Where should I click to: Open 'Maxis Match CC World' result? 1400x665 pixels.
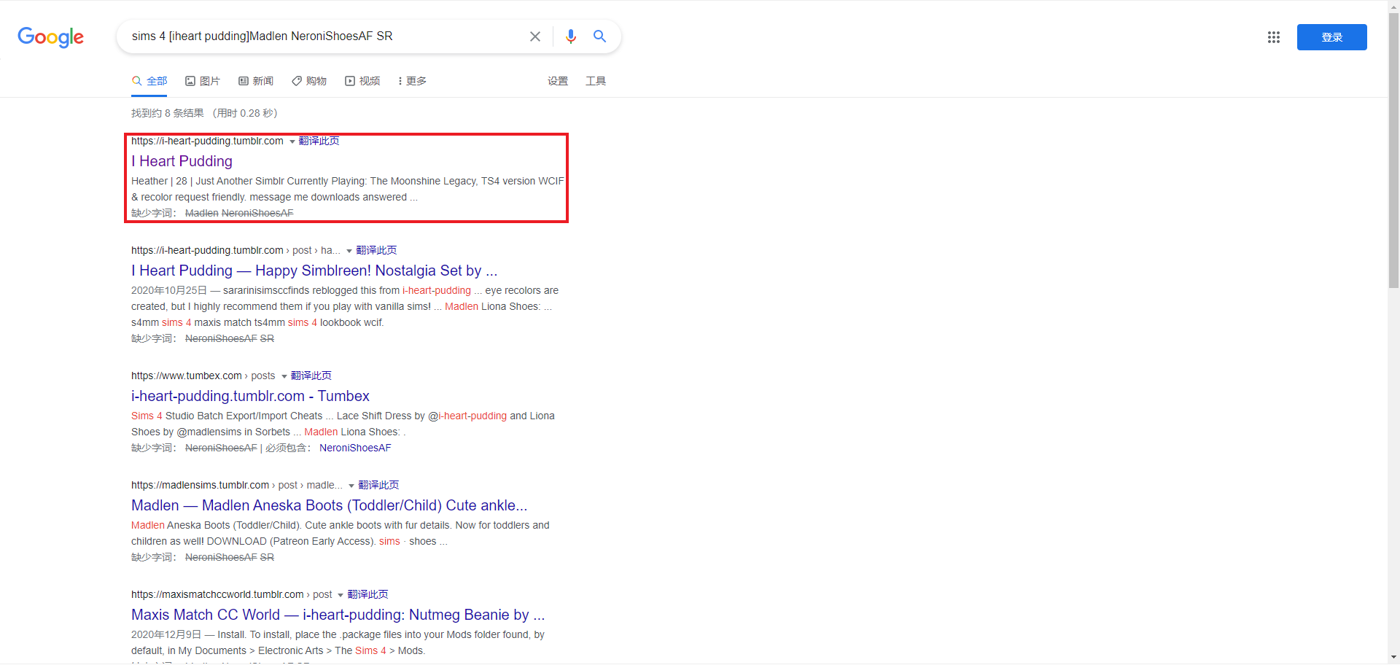[x=338, y=615]
